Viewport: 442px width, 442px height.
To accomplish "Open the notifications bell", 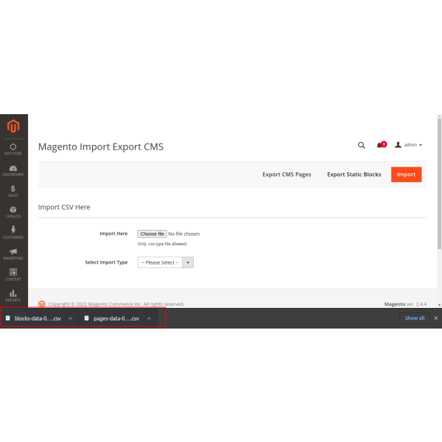I will (x=380, y=145).
